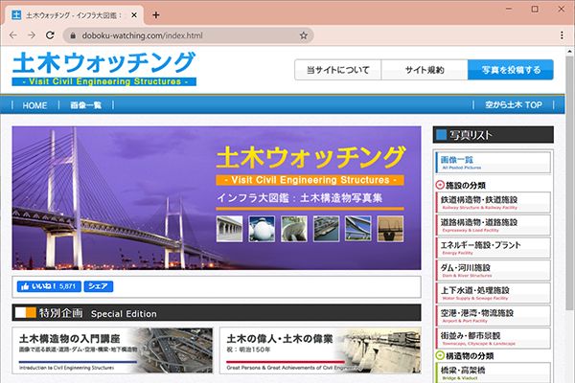Open the user profile icon in toolbar
Viewport: 575px width, 383px height.
539,35
